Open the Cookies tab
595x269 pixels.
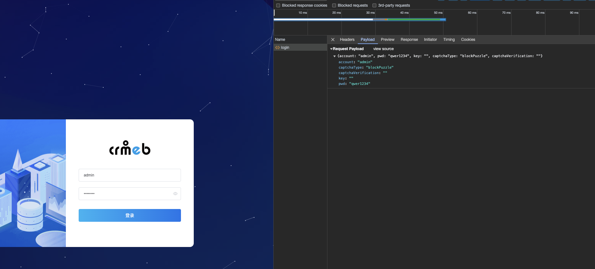click(x=468, y=40)
